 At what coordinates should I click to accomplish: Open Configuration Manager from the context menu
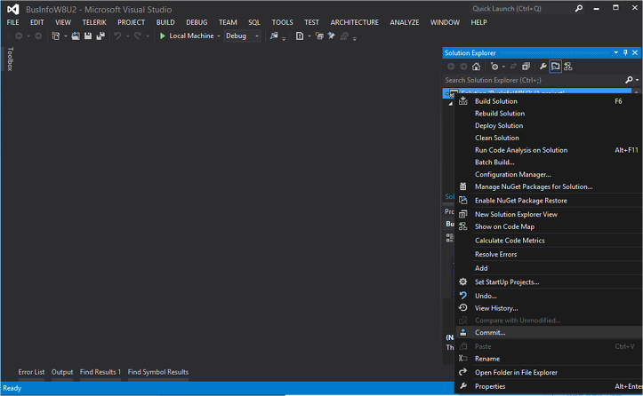click(549, 174)
